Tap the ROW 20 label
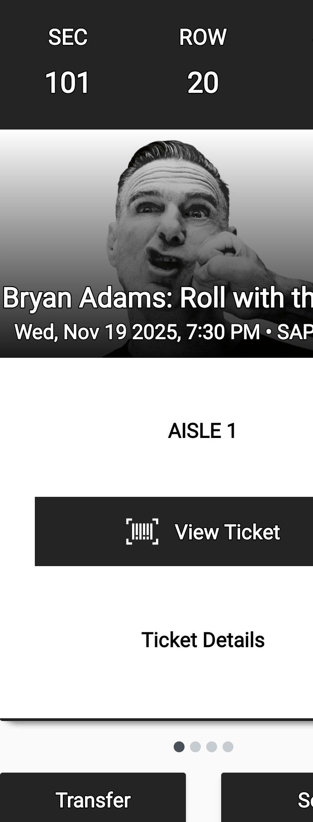Screen dimensions: 313x822 [x=202, y=59]
